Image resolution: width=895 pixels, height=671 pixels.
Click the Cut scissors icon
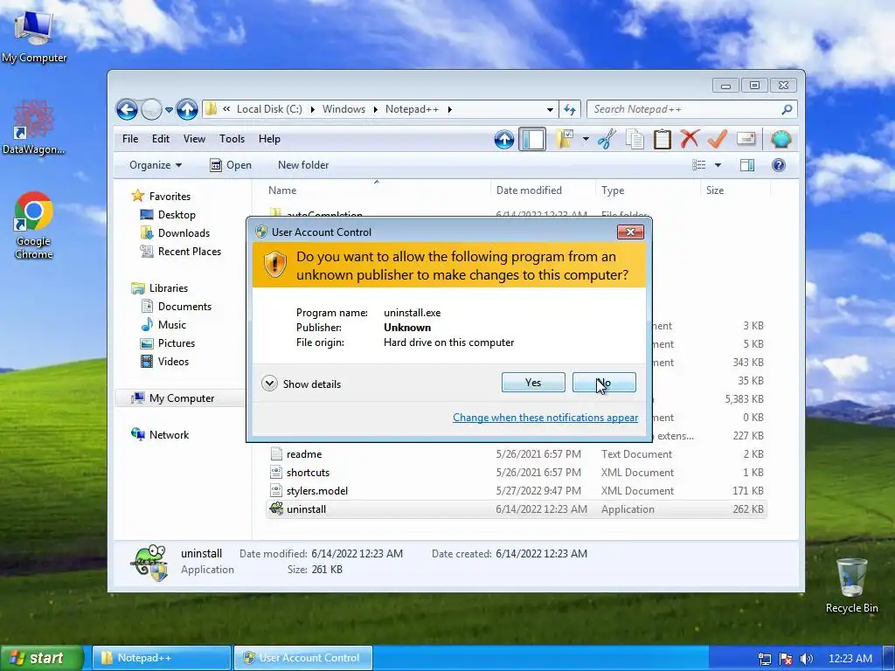607,139
